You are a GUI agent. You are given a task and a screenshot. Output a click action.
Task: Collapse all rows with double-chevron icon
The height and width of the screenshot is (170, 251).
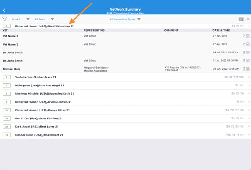coord(248,19)
